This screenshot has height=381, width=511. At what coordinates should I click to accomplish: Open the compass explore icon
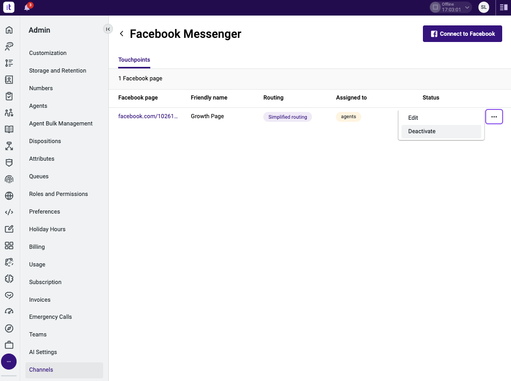(9, 328)
